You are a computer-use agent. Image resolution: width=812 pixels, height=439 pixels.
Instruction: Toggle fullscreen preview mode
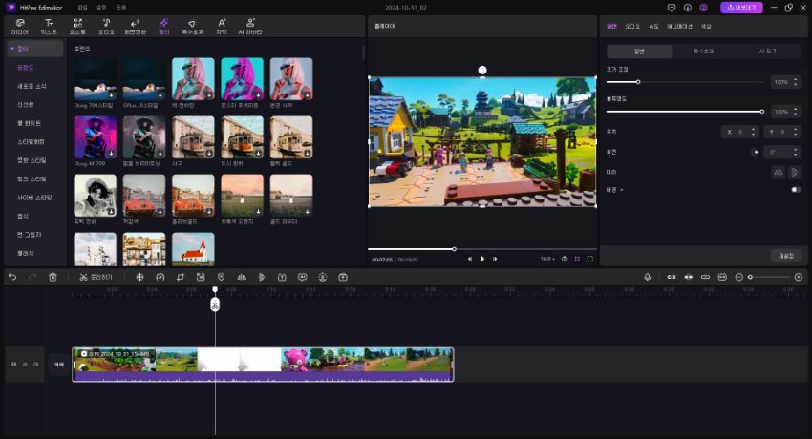[590, 259]
